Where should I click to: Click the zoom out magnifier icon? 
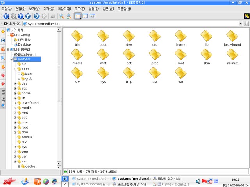click(x=69, y=16)
